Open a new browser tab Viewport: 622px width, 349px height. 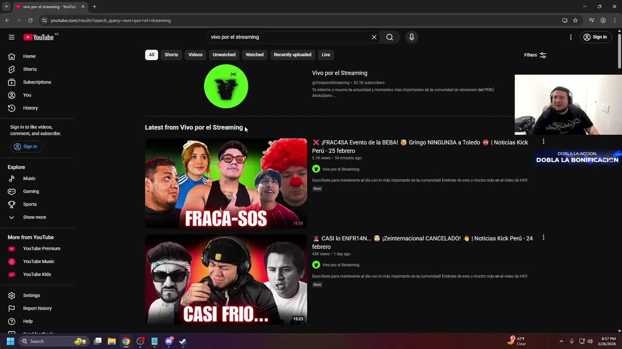click(94, 7)
